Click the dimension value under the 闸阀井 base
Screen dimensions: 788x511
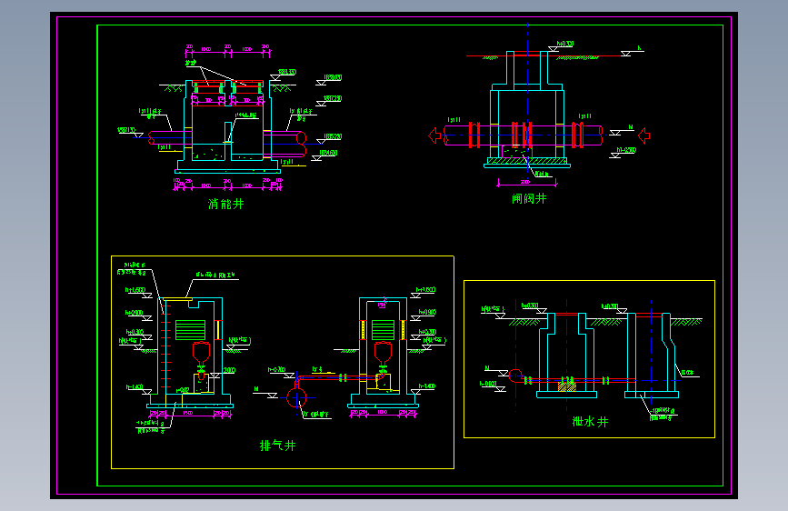525,182
